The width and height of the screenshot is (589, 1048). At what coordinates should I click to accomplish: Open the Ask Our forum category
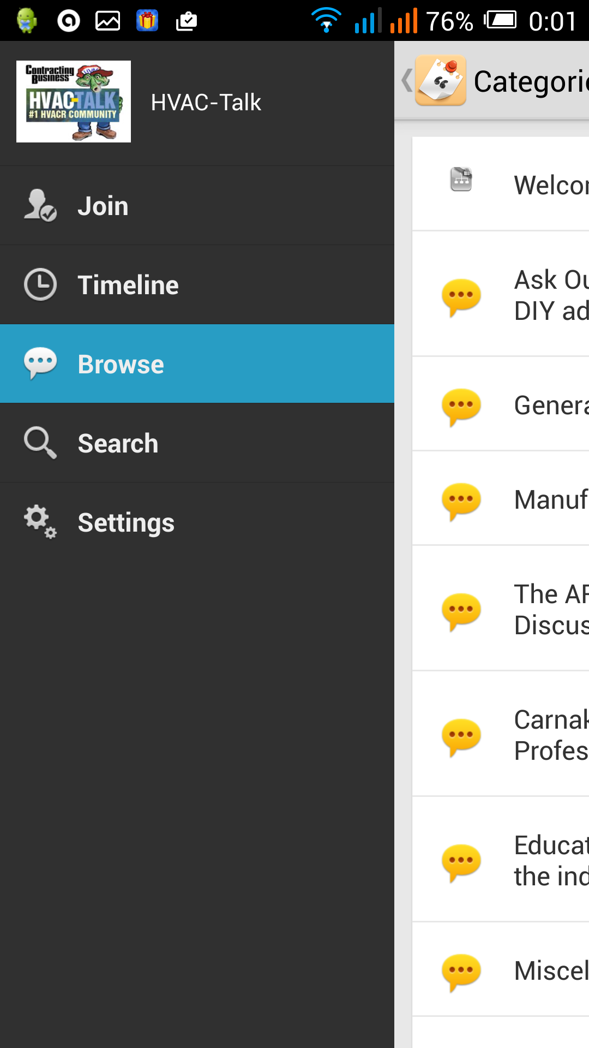coord(551,295)
